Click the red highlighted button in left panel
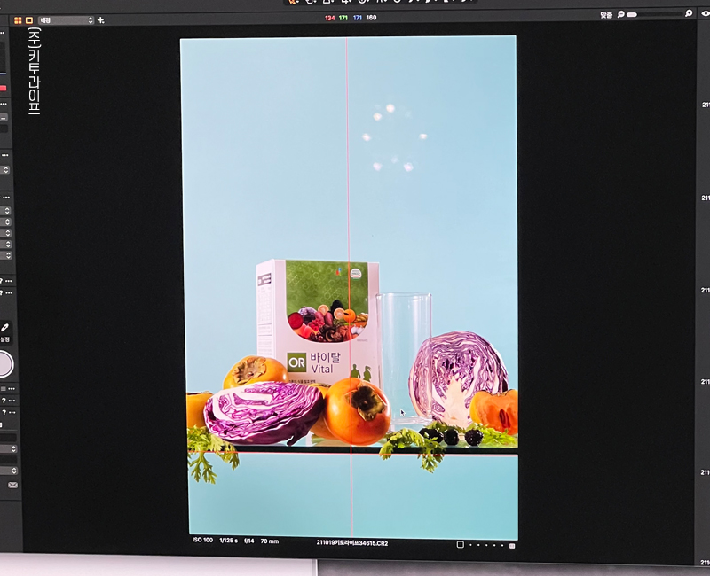The image size is (710, 576). point(4,88)
